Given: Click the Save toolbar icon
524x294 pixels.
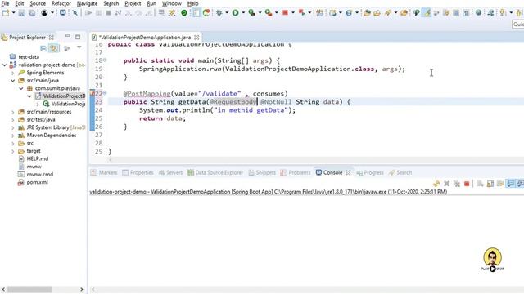Looking at the screenshot, I should pyautogui.click(x=22, y=13).
